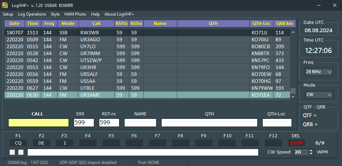Click the empty F11 macro button
Viewport: 342px width, 166px height.
(x=250, y=143)
